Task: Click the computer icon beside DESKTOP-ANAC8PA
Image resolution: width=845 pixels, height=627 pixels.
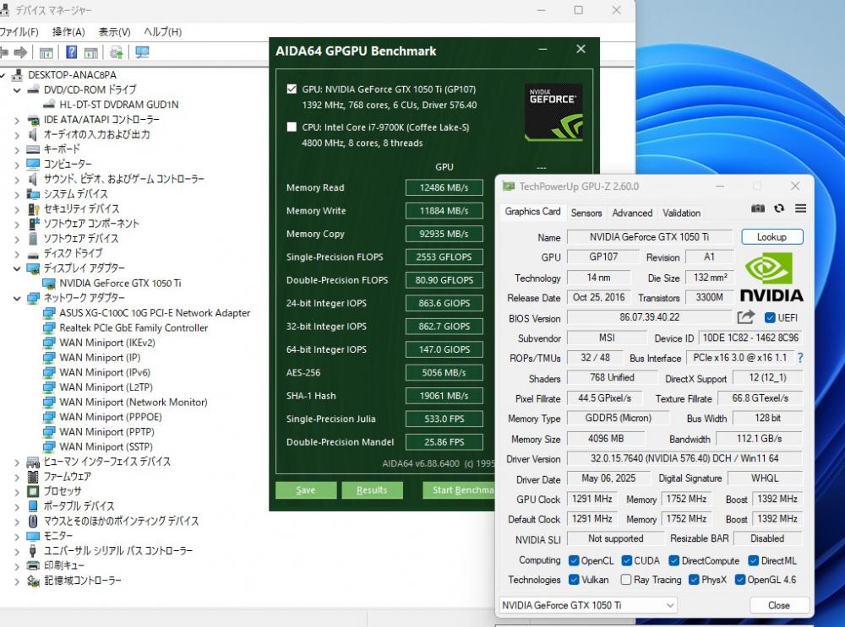Action: click(17, 75)
